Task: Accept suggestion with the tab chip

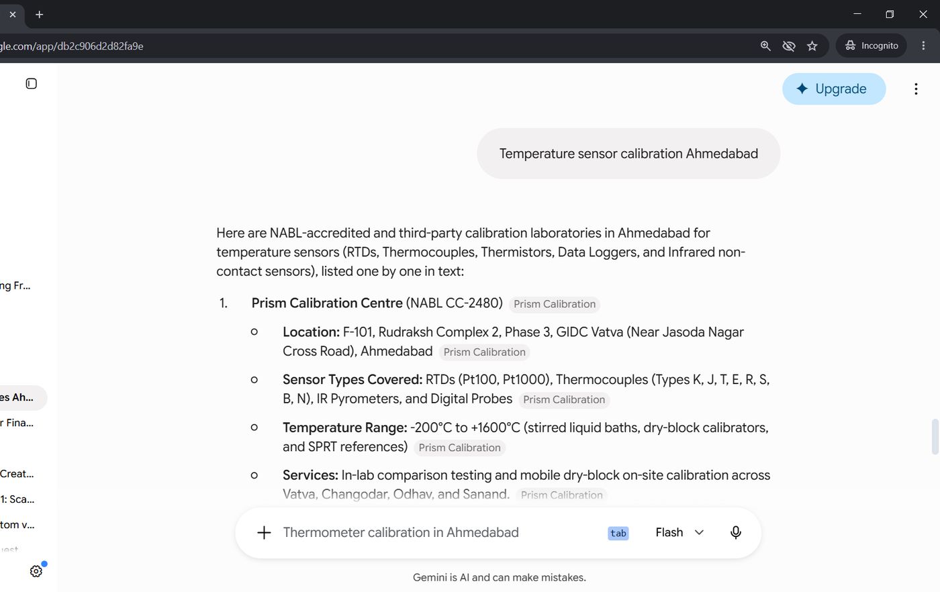Action: [x=618, y=533]
